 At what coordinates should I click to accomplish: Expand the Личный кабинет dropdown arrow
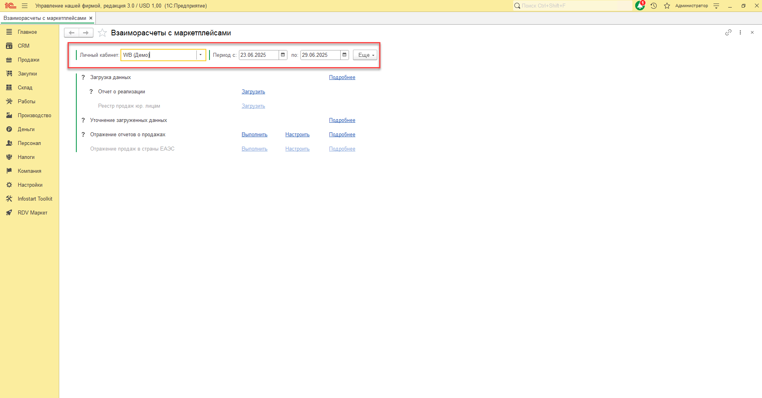point(200,55)
